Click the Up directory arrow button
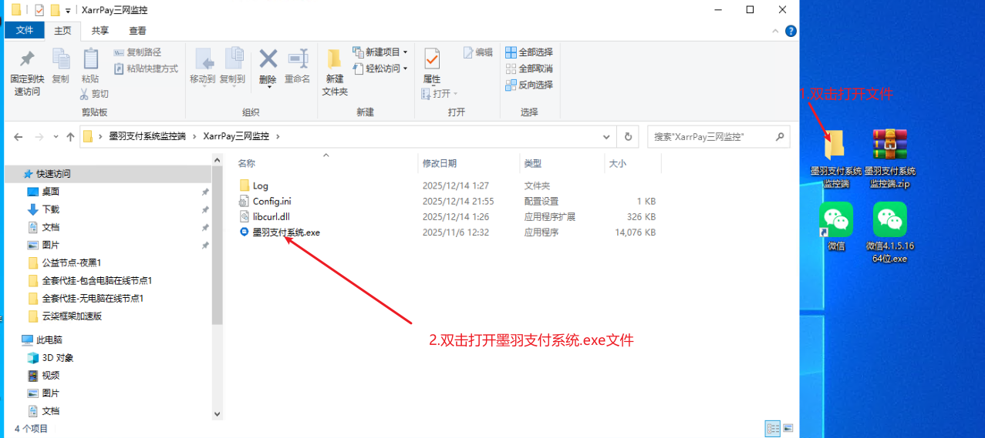 [x=70, y=137]
